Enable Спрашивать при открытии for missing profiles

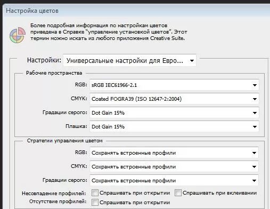click(x=95, y=202)
